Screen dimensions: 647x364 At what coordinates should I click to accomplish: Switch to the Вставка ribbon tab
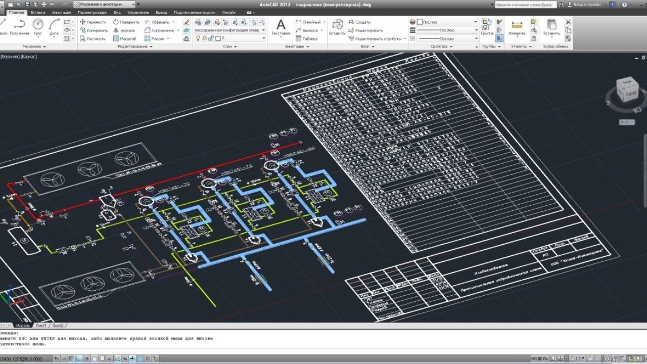click(x=37, y=12)
